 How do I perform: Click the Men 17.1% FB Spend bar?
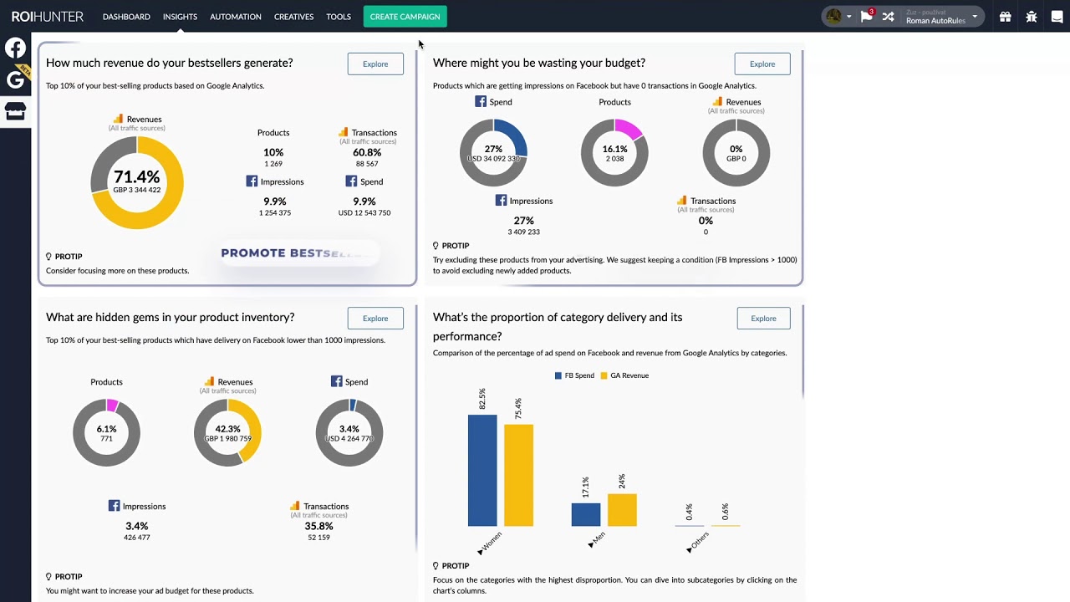tap(586, 515)
